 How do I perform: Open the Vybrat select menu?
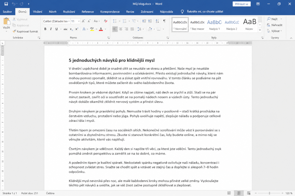(275, 31)
